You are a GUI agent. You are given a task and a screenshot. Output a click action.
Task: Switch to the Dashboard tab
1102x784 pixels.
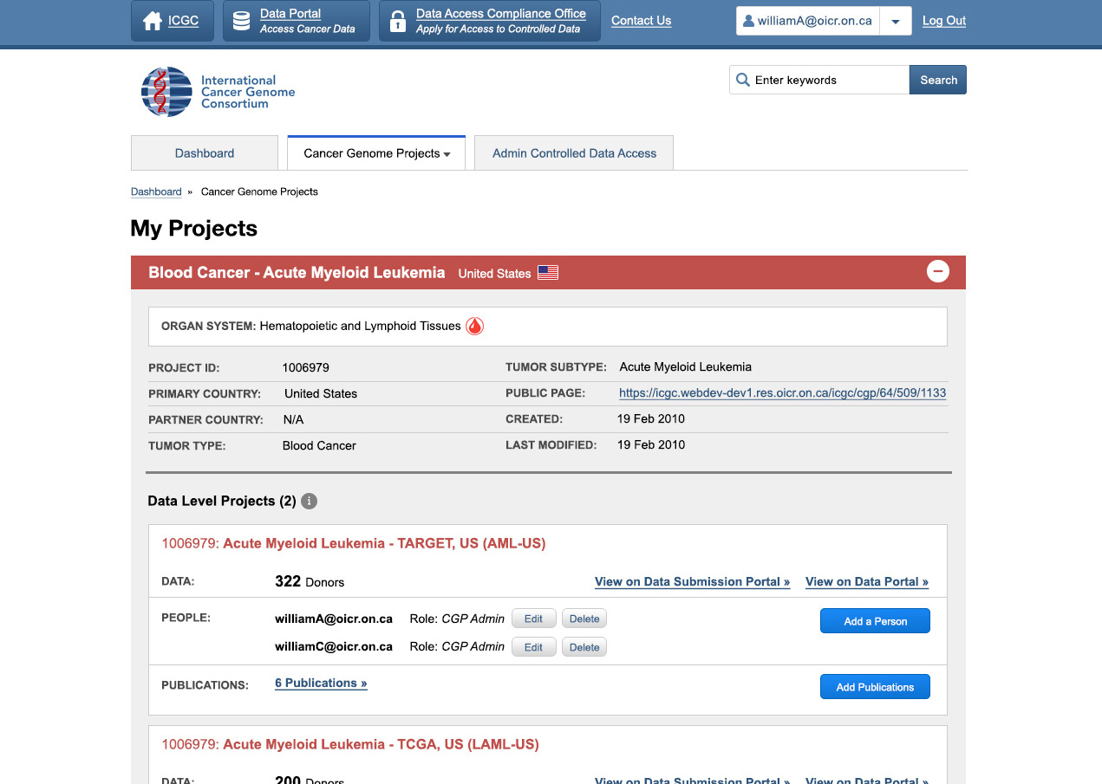pos(205,153)
